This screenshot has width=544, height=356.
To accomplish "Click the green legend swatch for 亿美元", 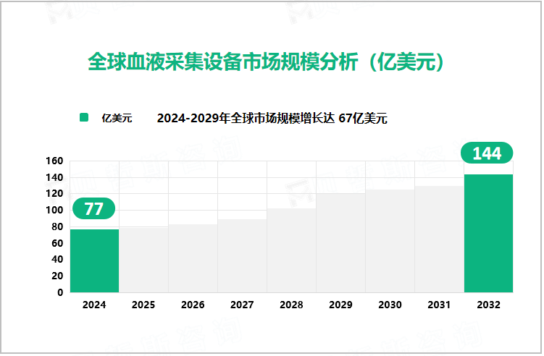I will [x=84, y=117].
